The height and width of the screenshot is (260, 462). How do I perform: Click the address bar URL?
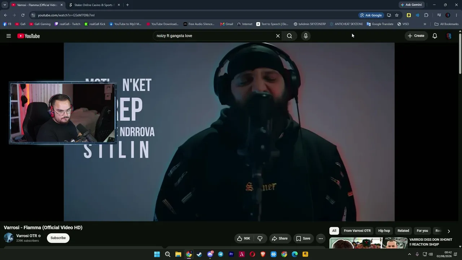(x=66, y=15)
